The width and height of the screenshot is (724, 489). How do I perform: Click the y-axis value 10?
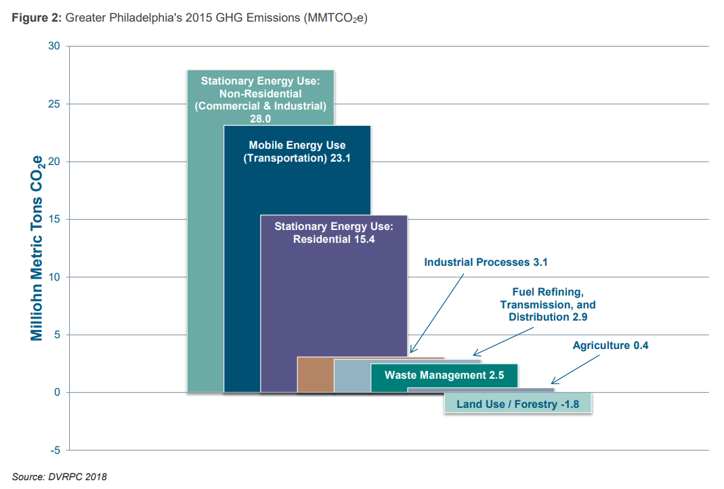54,277
